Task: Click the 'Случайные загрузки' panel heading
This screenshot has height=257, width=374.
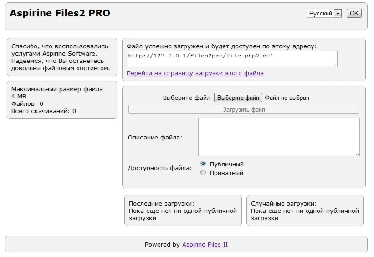Action: pos(284,204)
